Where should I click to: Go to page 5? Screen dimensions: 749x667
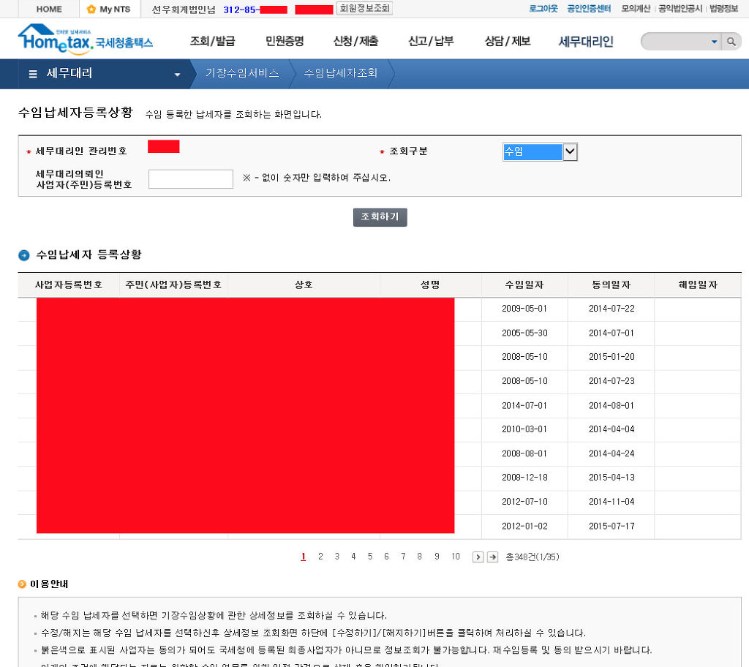[x=370, y=557]
